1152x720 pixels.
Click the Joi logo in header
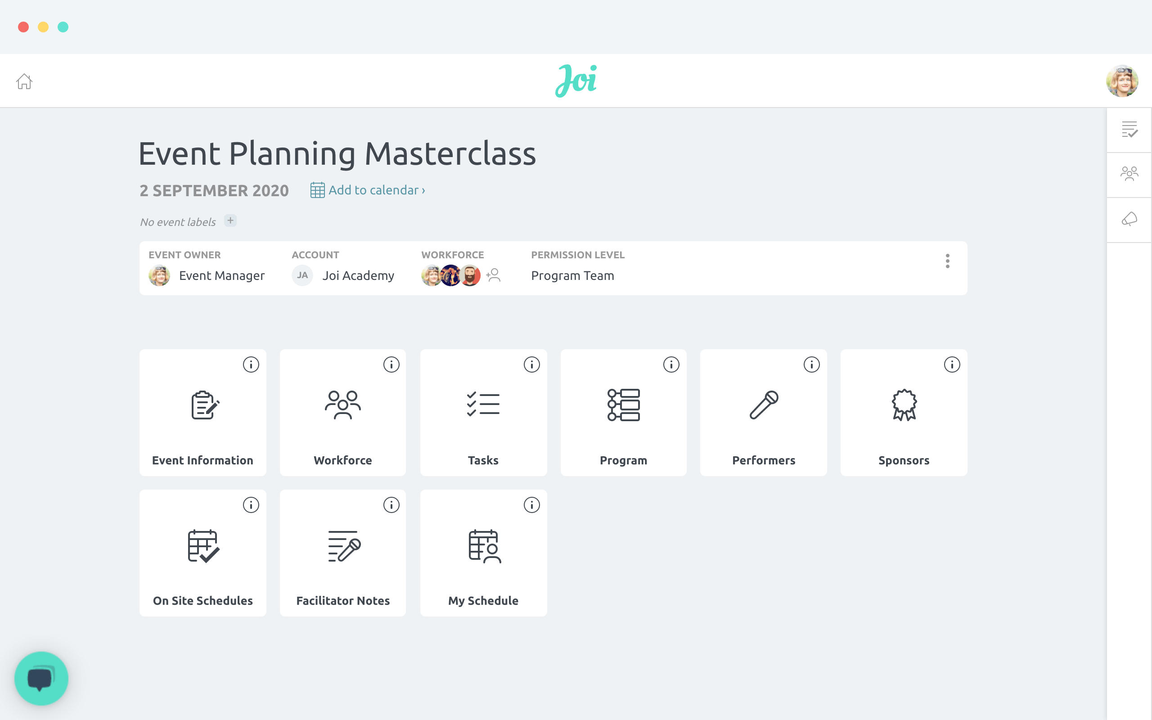[x=576, y=81]
